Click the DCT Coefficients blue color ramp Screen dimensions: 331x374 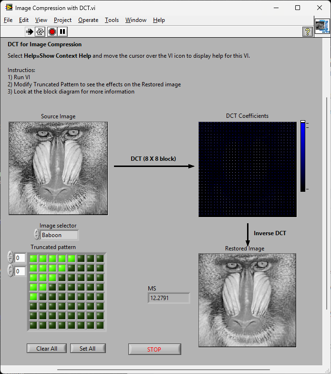click(x=303, y=156)
